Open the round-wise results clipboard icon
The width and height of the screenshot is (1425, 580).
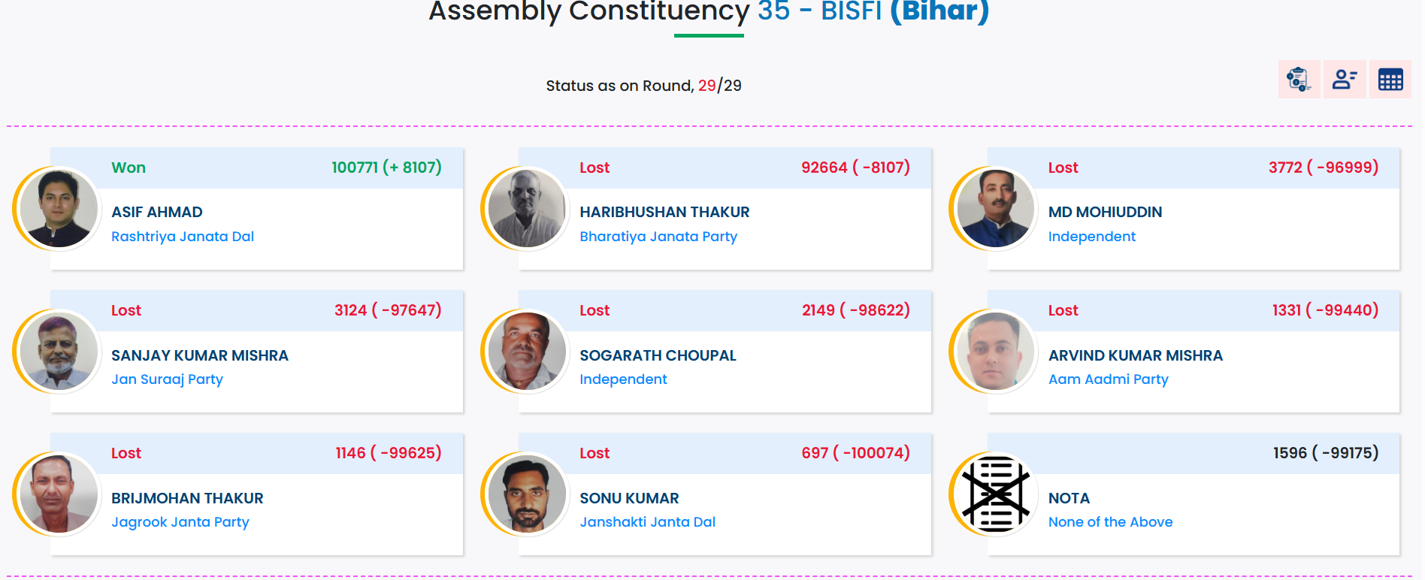pos(1299,79)
